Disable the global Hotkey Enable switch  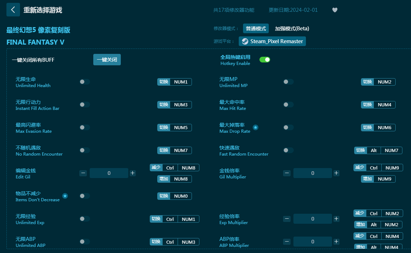tap(265, 60)
